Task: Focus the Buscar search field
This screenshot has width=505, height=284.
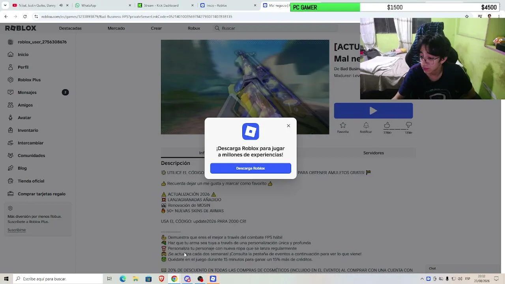Action: [275, 28]
